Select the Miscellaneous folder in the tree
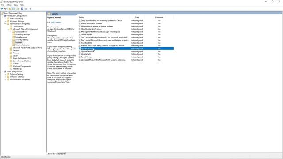Screen dimensions: 283x159 tap(21, 37)
